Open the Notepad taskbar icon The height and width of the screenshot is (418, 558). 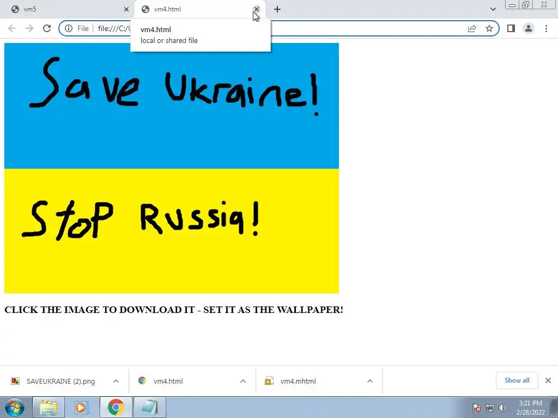point(150,407)
